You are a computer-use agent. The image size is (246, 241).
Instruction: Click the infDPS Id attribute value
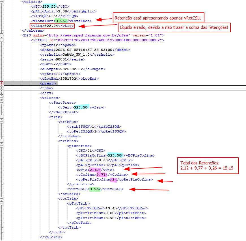[x=108, y=40]
